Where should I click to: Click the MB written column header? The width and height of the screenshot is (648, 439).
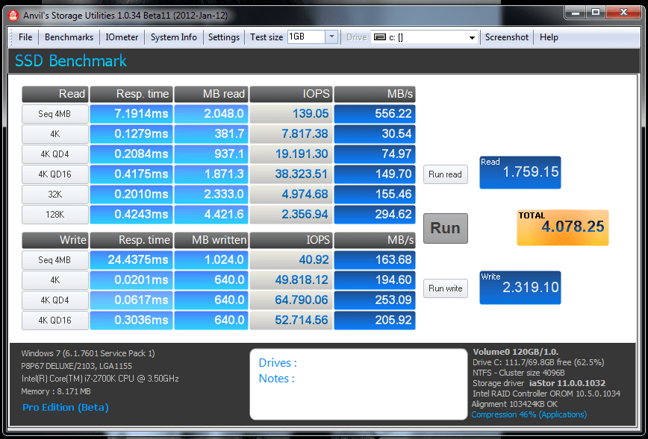tap(211, 240)
